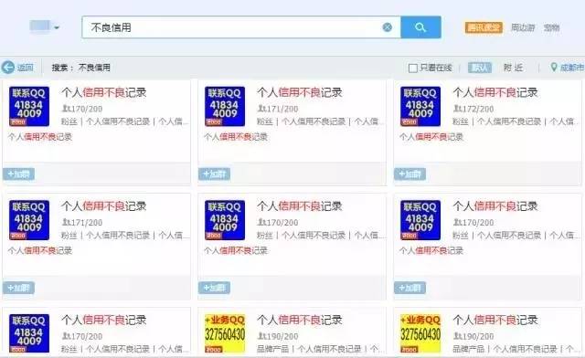
Task: Select the 默认 sort tab
Action: click(479, 68)
